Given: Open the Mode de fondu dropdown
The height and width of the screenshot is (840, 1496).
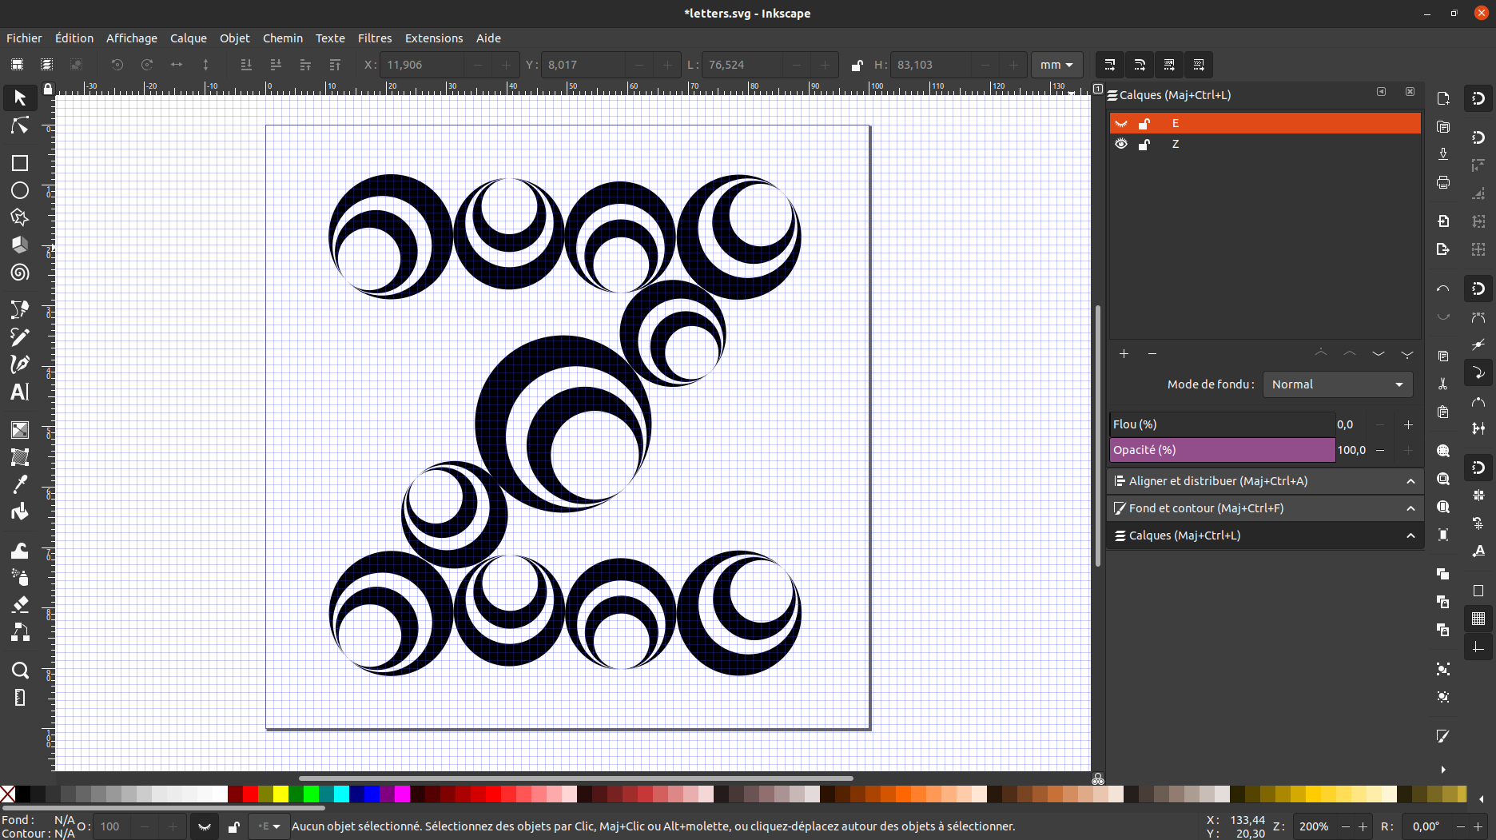Looking at the screenshot, I should click(x=1337, y=384).
